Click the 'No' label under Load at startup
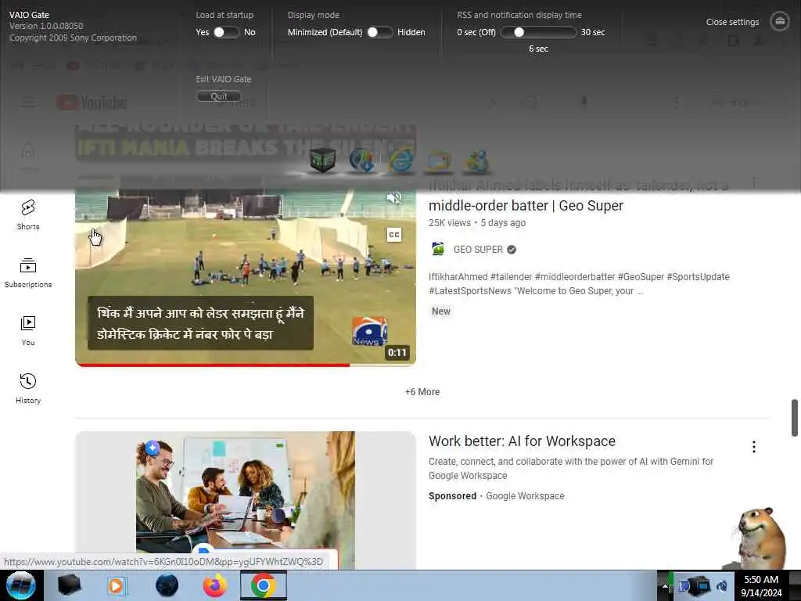 click(x=250, y=32)
